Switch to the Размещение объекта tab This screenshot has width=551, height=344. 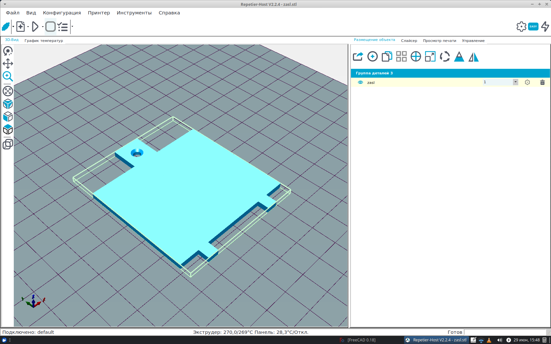[375, 40]
